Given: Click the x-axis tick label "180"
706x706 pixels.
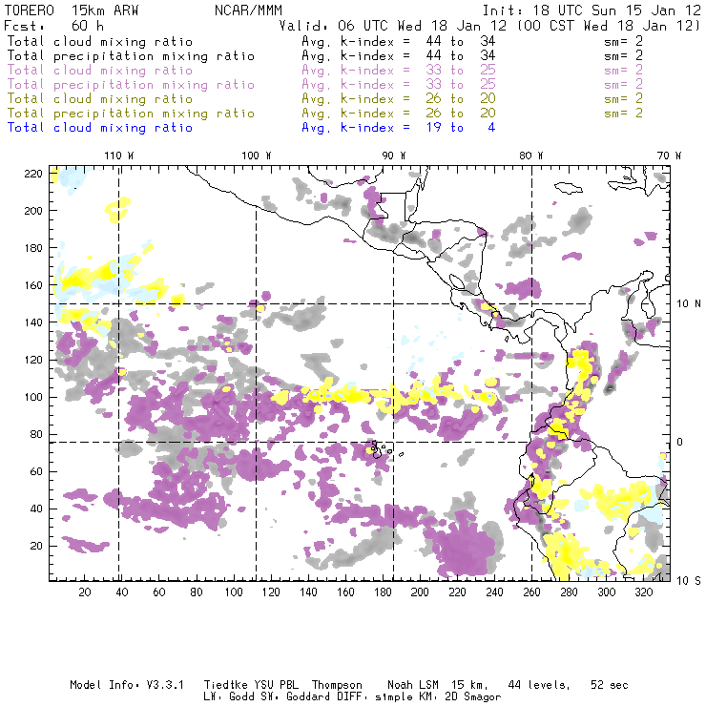Looking at the screenshot, I should click(383, 592).
